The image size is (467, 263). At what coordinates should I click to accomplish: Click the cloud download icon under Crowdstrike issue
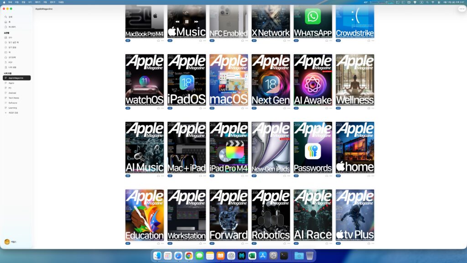368,41
